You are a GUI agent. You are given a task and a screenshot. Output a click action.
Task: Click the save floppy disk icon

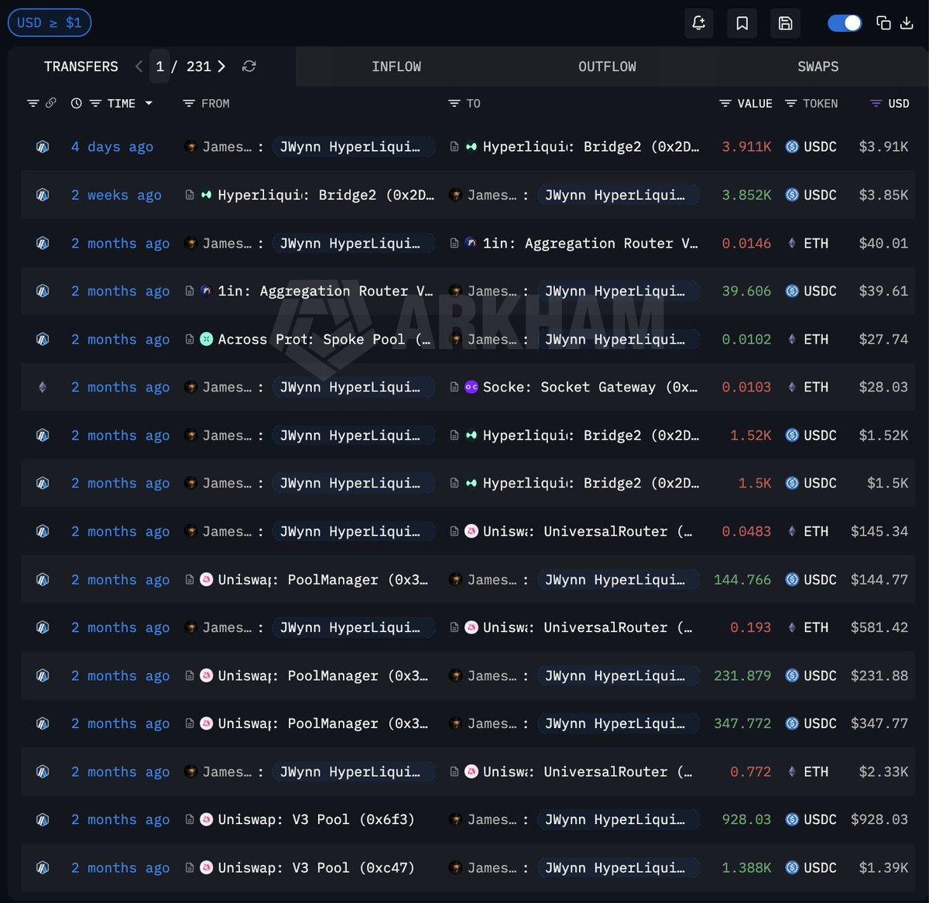click(x=785, y=23)
